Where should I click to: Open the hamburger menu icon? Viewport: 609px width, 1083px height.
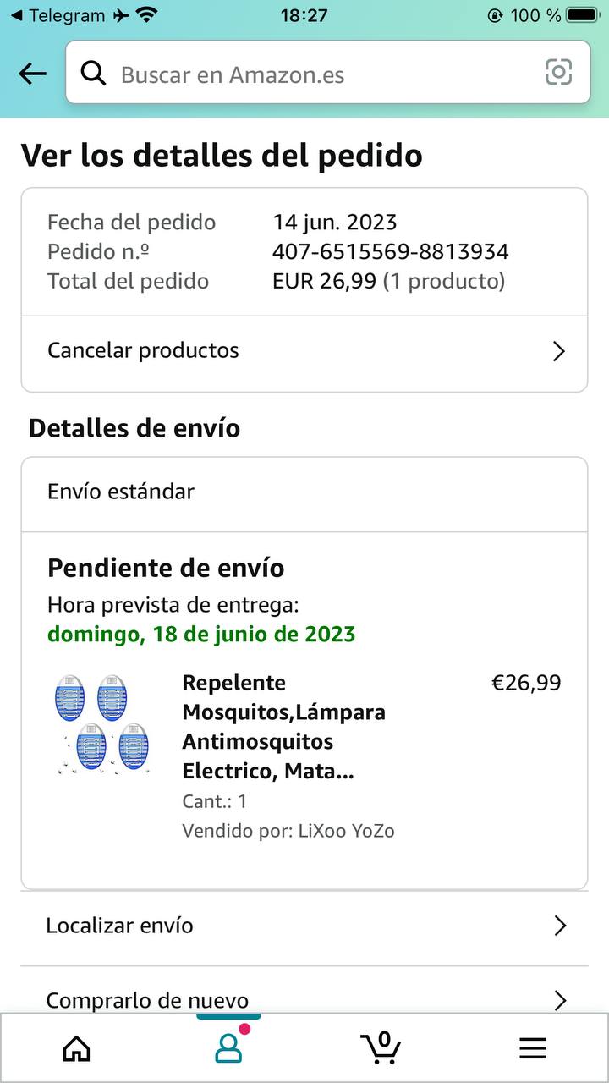tap(533, 1048)
